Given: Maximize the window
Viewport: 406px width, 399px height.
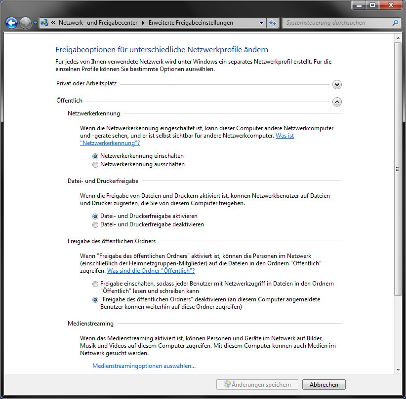Looking at the screenshot, I should click(x=372, y=5).
